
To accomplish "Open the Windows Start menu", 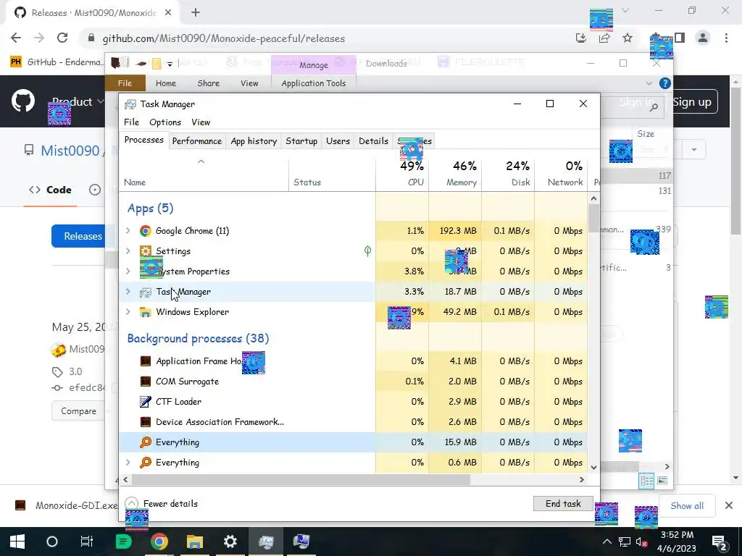I will coord(17,542).
